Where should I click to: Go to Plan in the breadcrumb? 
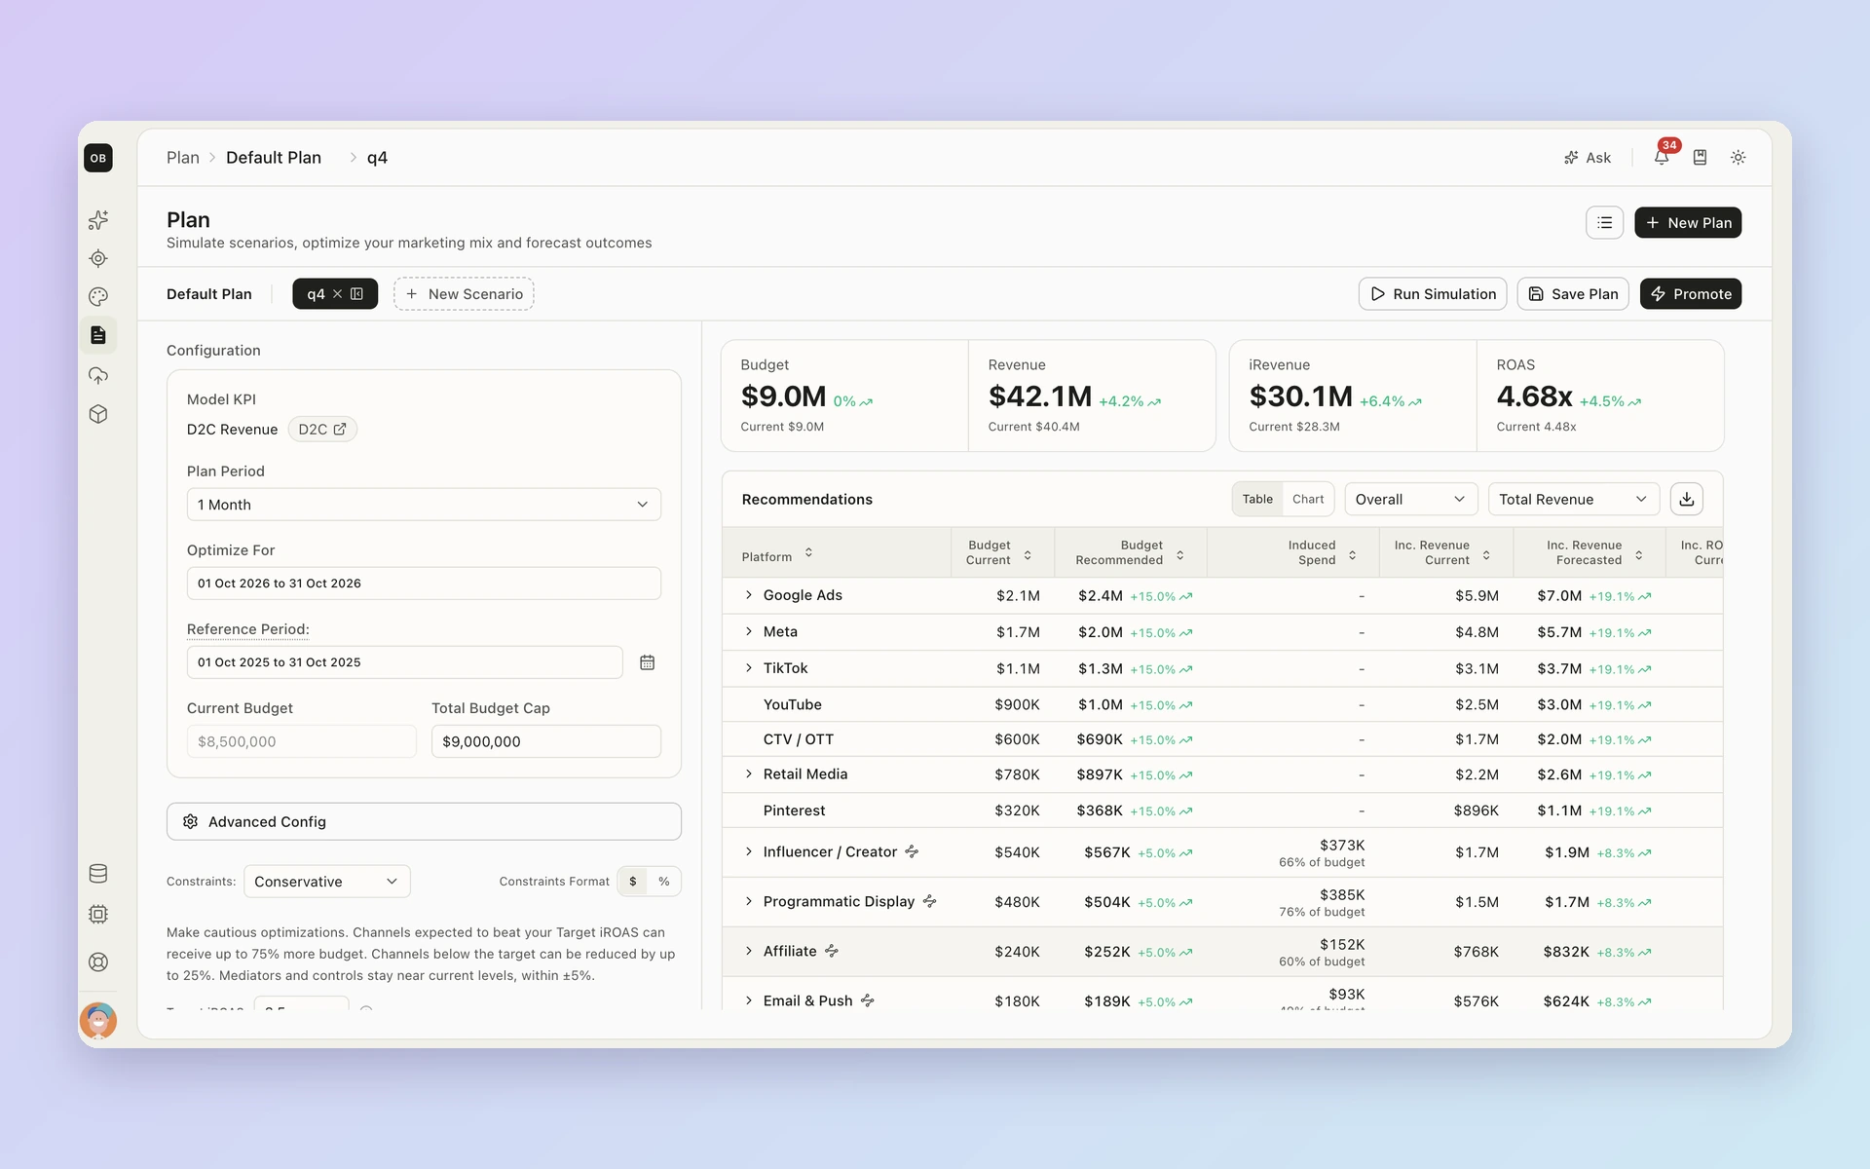tap(183, 158)
